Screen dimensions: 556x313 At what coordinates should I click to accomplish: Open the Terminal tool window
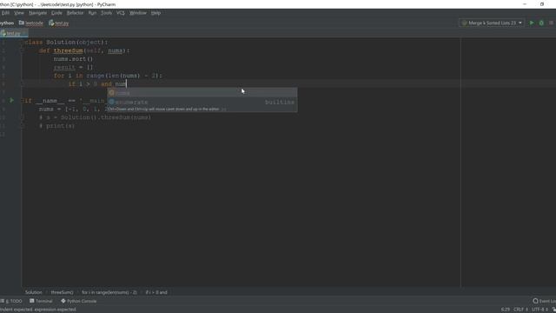(41, 301)
